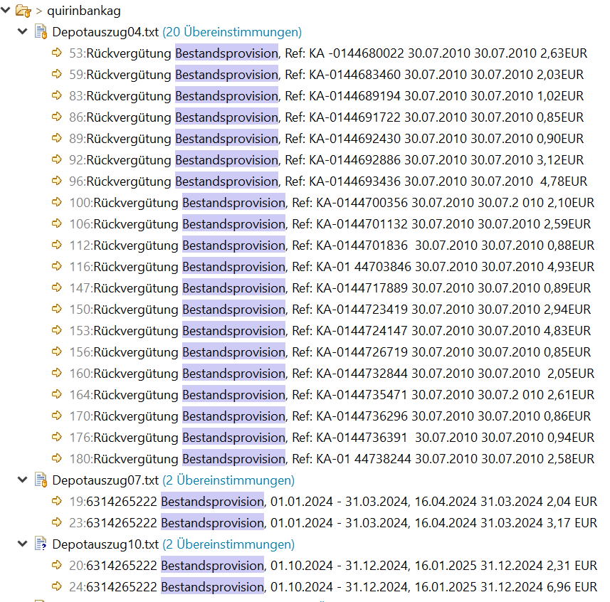Click match arrow icon for 3,17 EUR row
Screen dimensions: 610x602
(x=57, y=522)
